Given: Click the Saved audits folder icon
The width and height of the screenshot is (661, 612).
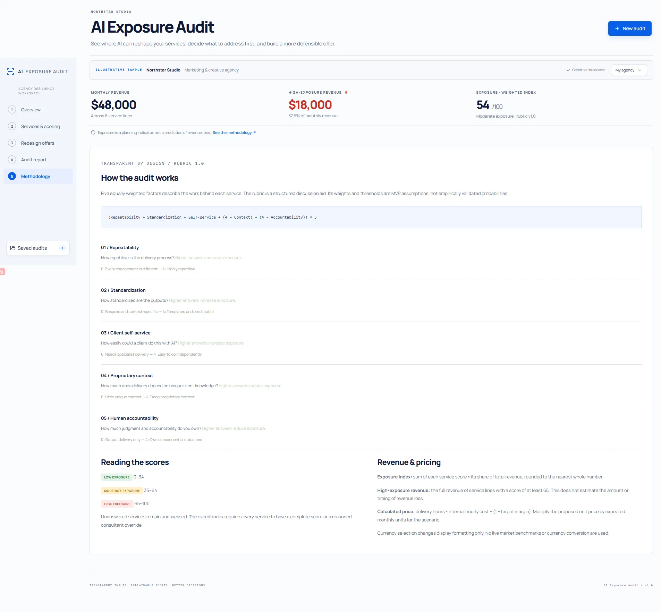Looking at the screenshot, I should (13, 248).
